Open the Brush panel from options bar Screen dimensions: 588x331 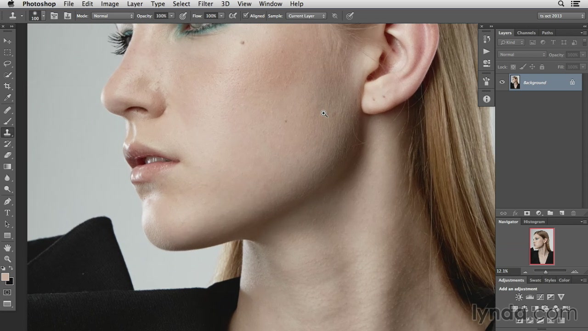54,16
